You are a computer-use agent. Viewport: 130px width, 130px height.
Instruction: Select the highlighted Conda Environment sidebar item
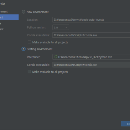click(x=9, y=17)
